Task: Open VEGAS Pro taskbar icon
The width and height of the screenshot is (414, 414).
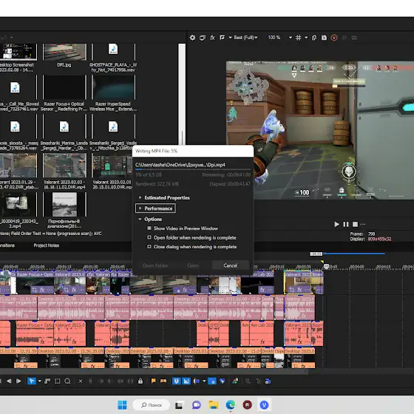Action: tap(265, 405)
